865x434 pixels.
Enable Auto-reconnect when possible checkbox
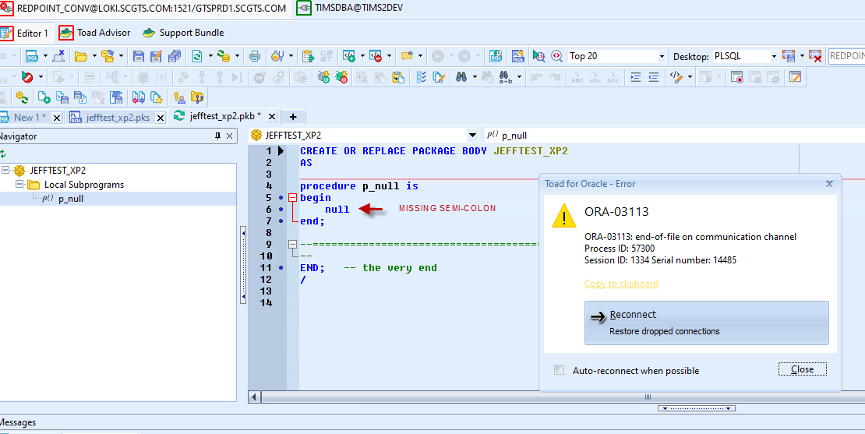click(x=560, y=370)
